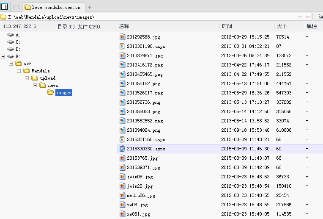The width and height of the screenshot is (323, 219).
Task: Click the icon of highlighted 2015330330.aspx
Action: [x=122, y=149]
